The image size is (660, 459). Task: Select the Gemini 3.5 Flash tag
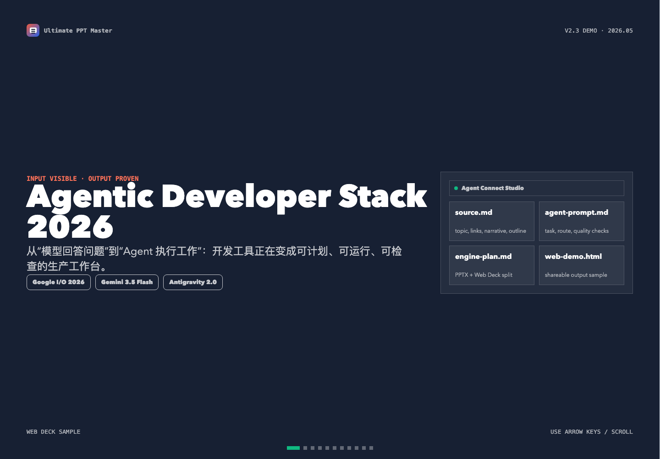[x=127, y=282]
